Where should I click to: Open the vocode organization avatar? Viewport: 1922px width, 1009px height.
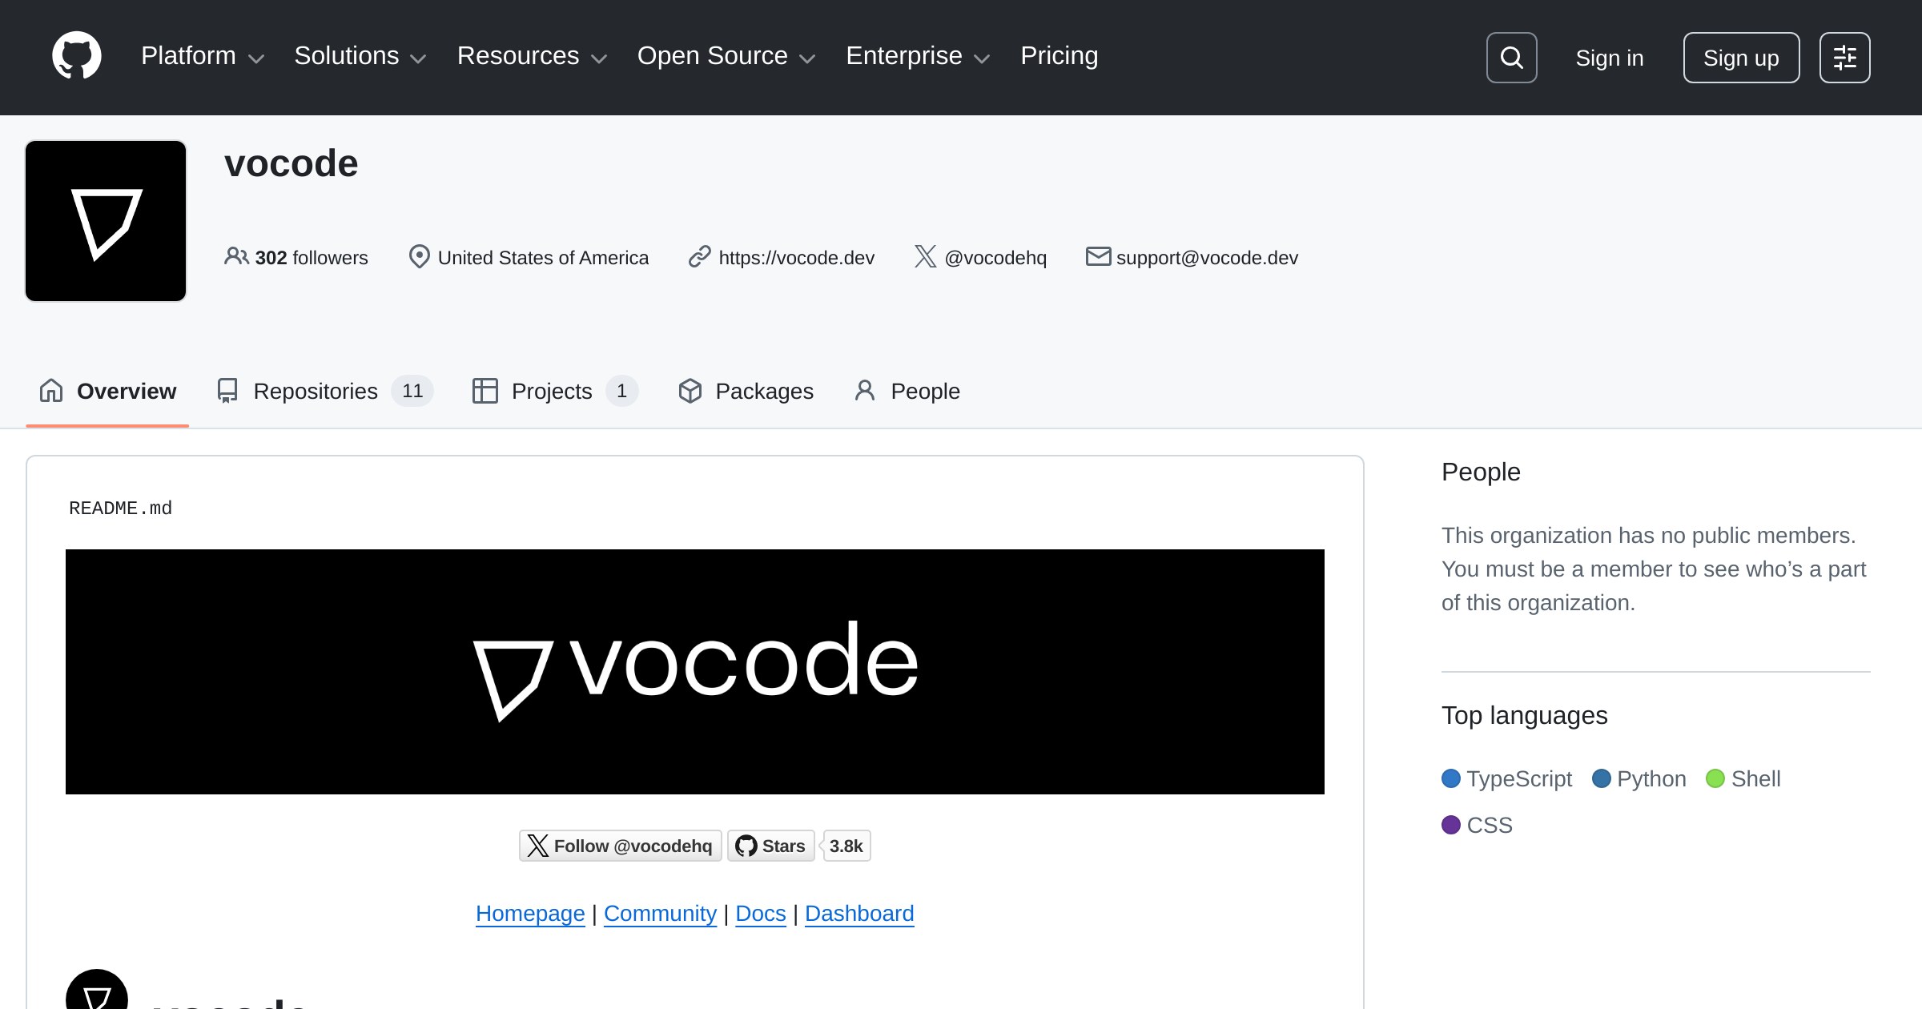[106, 221]
